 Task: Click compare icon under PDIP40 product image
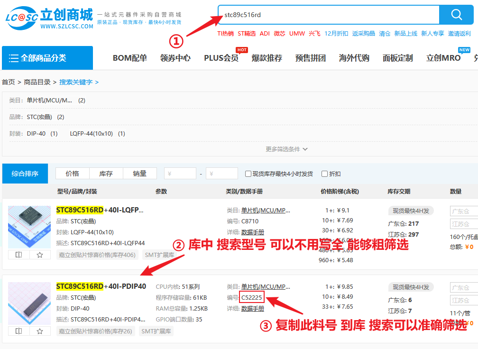(19, 331)
